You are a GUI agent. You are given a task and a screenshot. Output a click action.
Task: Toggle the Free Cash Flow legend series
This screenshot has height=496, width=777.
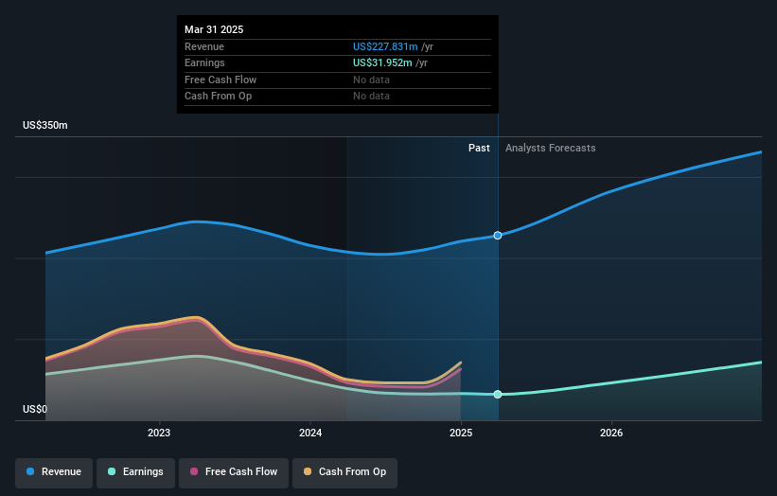click(x=234, y=472)
